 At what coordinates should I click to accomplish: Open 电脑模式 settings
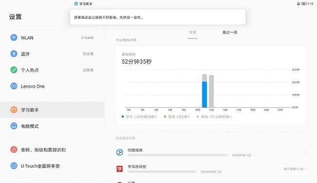click(x=52, y=126)
